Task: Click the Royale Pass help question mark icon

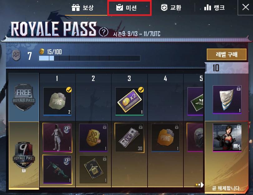Action: pos(104,32)
